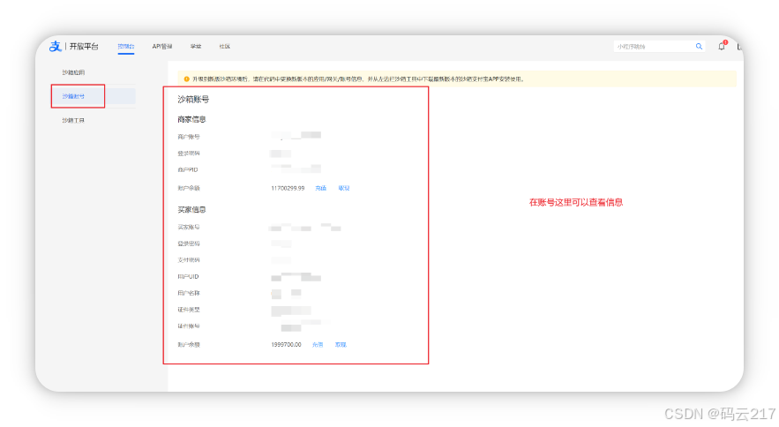Viewport: 779px width, 427px height.
Task: Open the 社区 tab in the header
Action: click(x=225, y=46)
